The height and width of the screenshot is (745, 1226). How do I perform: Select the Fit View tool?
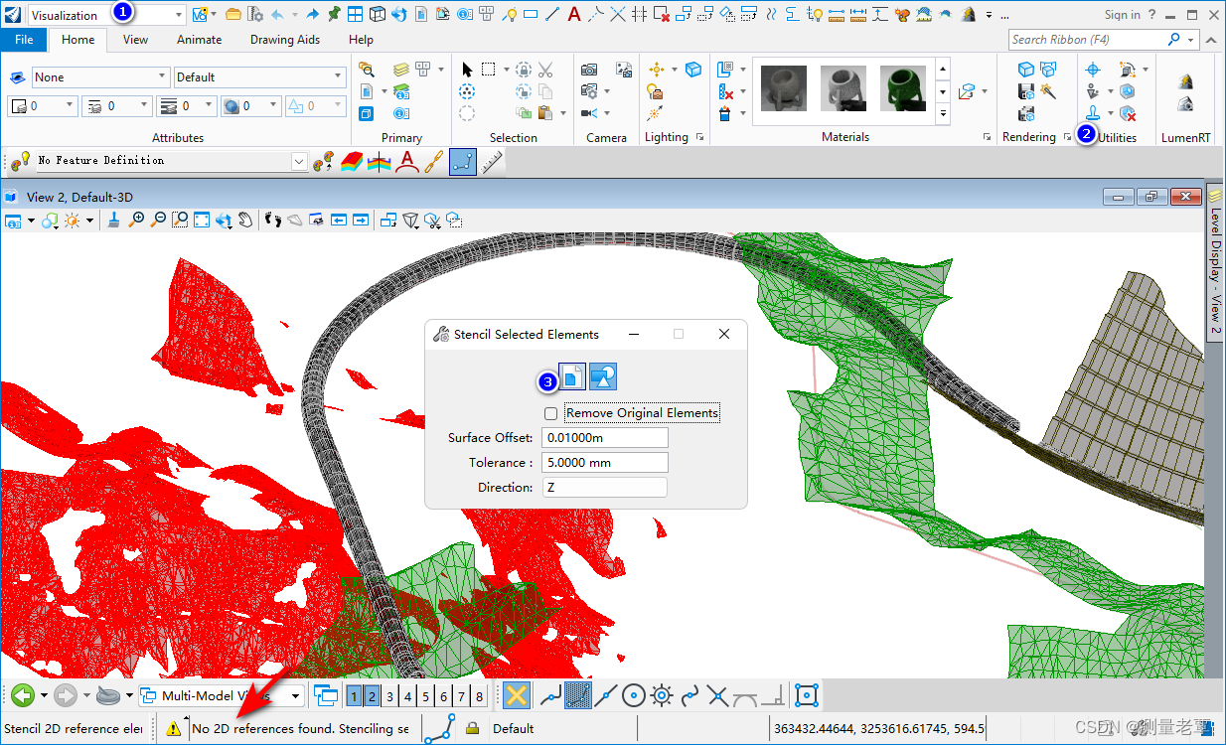(201, 220)
